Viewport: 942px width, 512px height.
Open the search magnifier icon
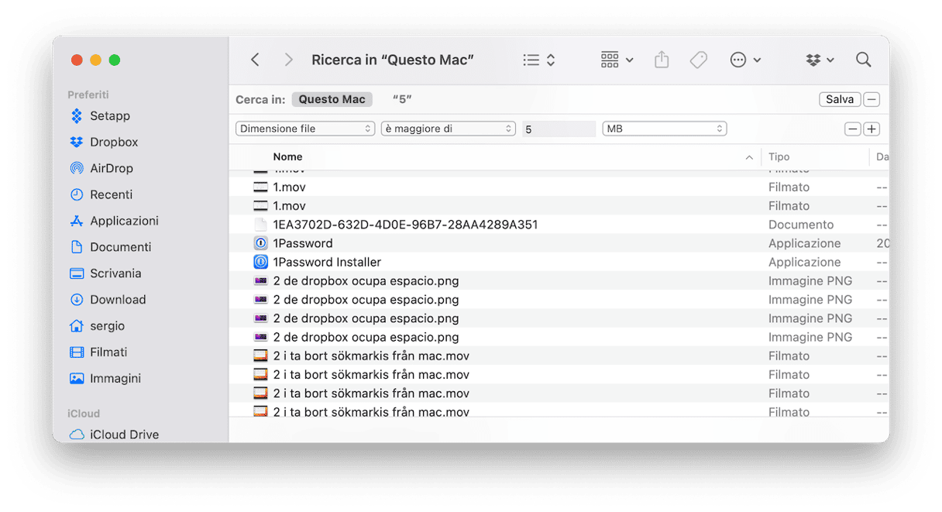863,60
